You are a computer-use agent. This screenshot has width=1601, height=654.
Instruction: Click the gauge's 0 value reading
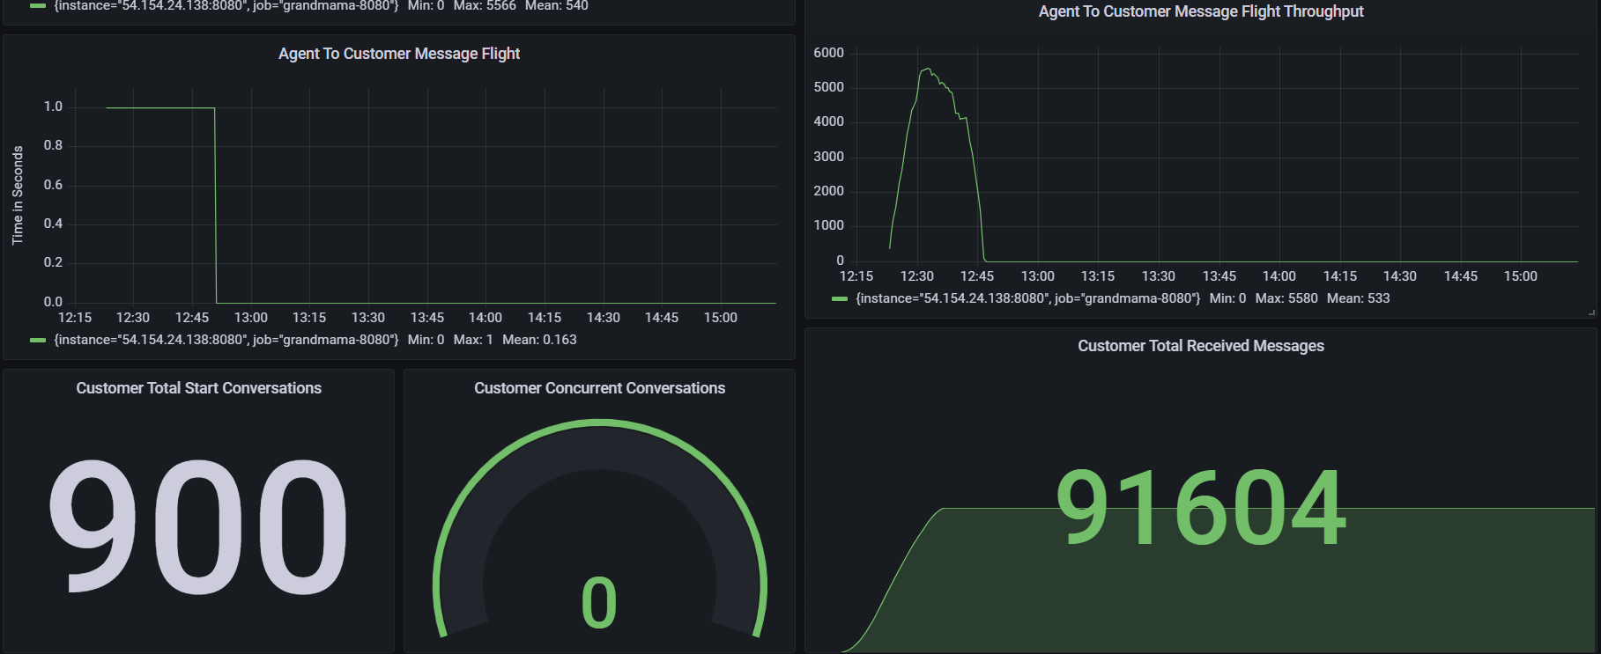599,604
